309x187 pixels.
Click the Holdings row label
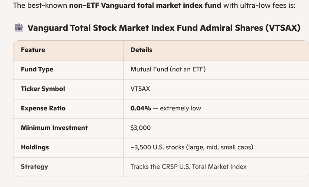click(35, 147)
